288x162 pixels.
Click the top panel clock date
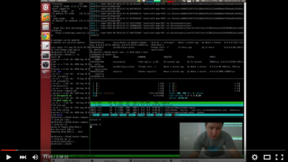[x=232, y=1]
